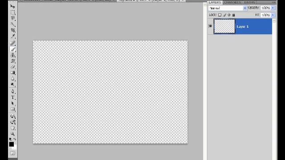The image size is (285, 160).
Task: Toggle lock transparent pixels
Action: pos(220,15)
